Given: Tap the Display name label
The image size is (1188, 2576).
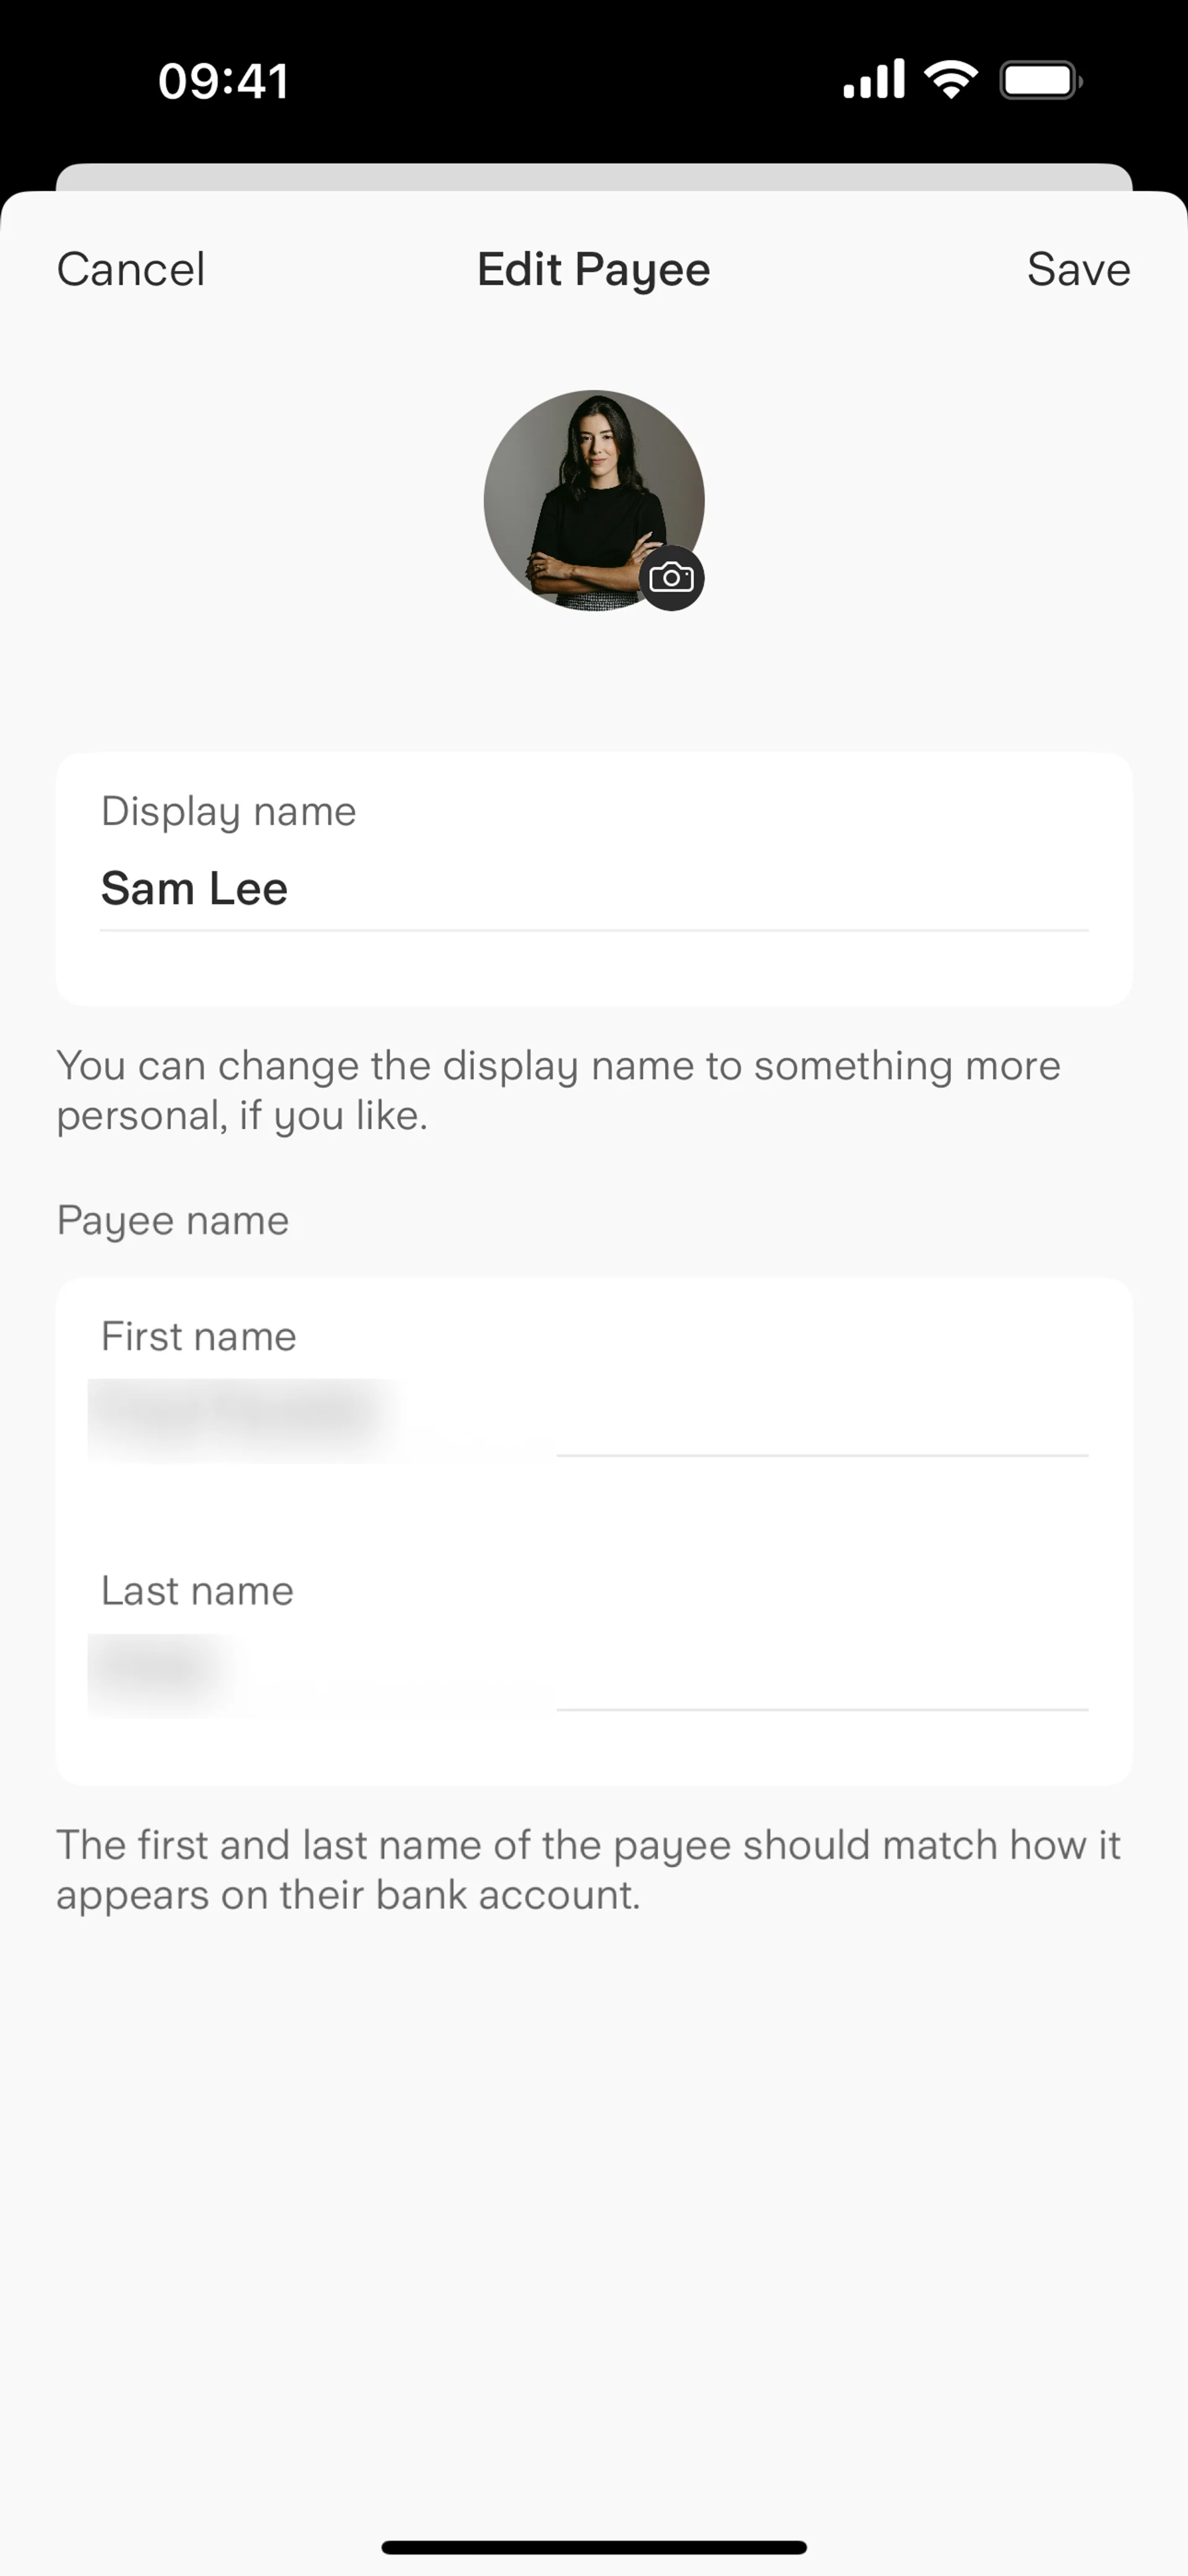Looking at the screenshot, I should (x=229, y=811).
